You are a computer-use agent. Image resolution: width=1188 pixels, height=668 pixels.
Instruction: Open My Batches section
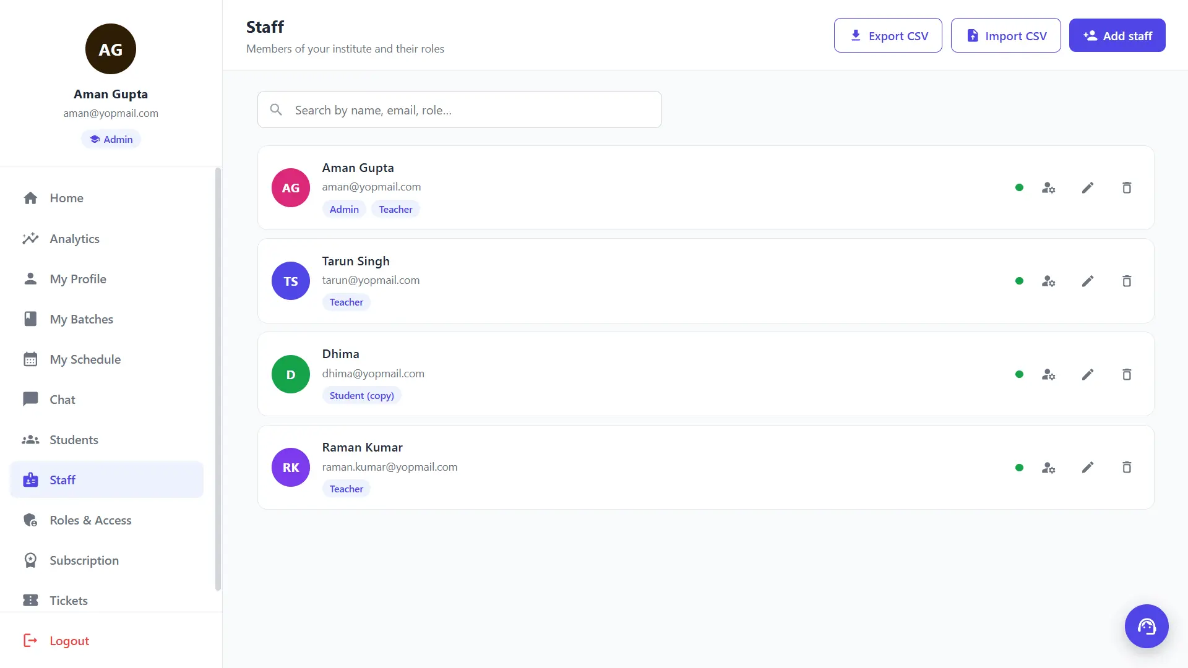[x=106, y=319]
